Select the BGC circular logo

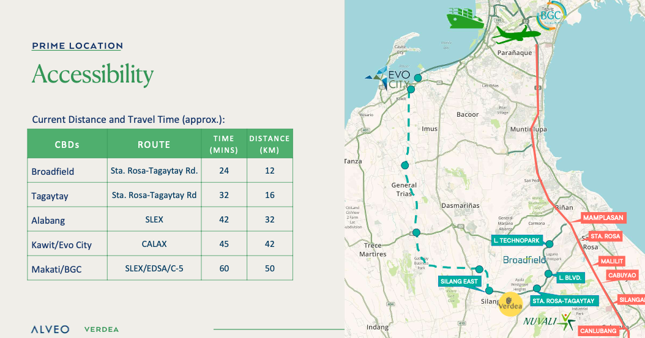[551, 16]
